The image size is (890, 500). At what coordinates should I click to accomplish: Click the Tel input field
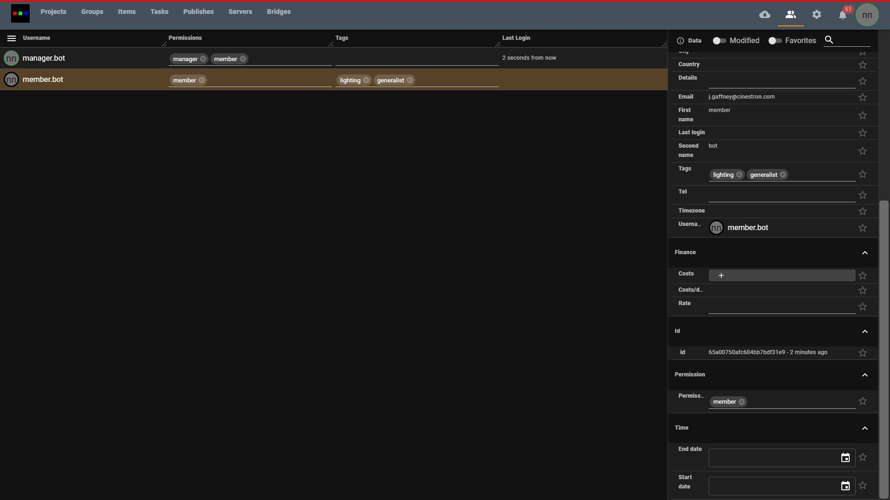tap(782, 195)
